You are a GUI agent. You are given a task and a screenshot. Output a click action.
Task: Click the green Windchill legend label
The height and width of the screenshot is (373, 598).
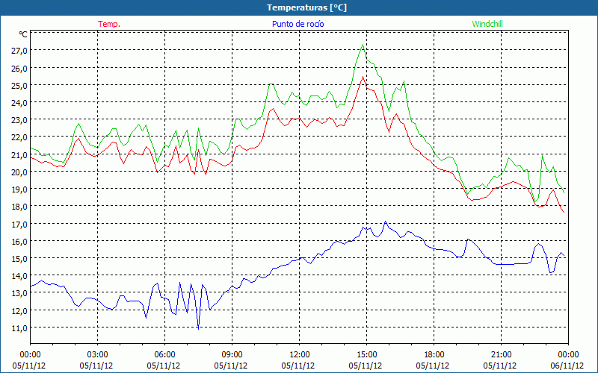pyautogui.click(x=487, y=24)
